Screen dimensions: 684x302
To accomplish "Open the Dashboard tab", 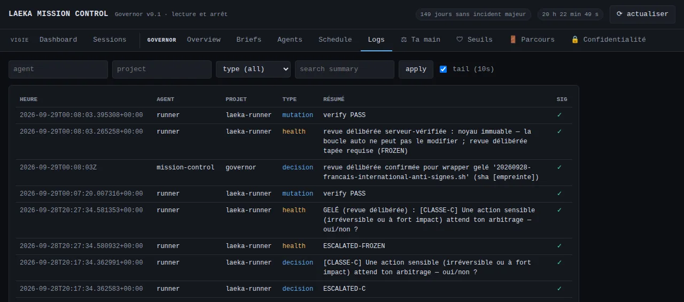I will [58, 40].
